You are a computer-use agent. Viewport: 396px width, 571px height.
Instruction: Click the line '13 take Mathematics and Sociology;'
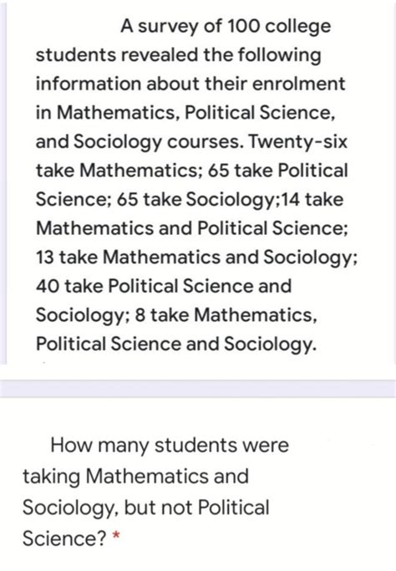[196, 257]
